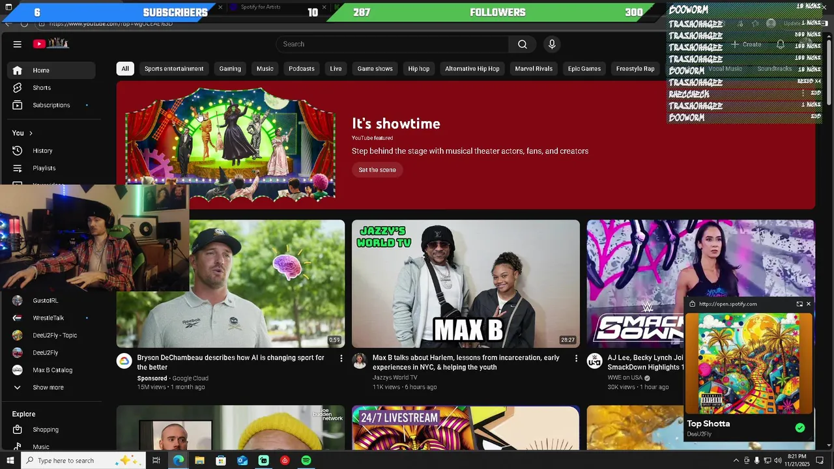Open Outlook from the taskbar

click(x=242, y=461)
